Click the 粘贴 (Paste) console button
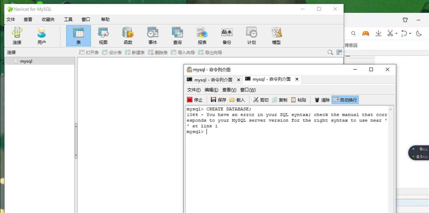429x213 pixels. 299,100
